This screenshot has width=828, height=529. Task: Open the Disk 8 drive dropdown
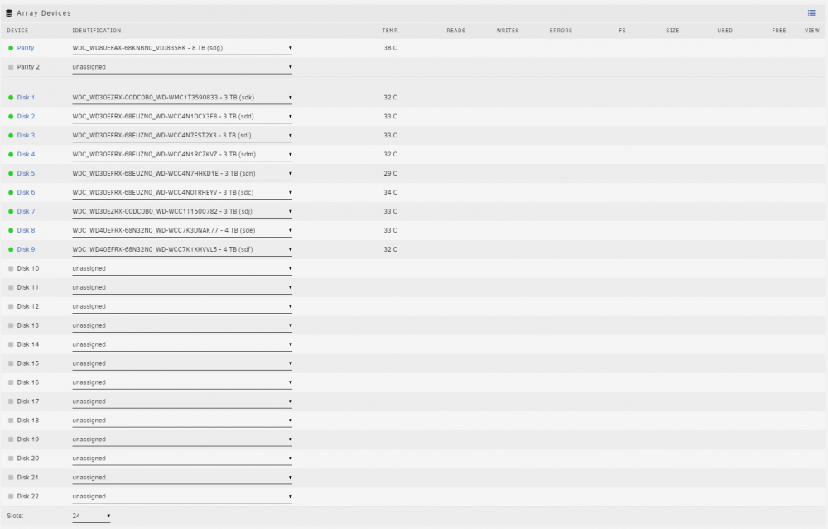182,231
